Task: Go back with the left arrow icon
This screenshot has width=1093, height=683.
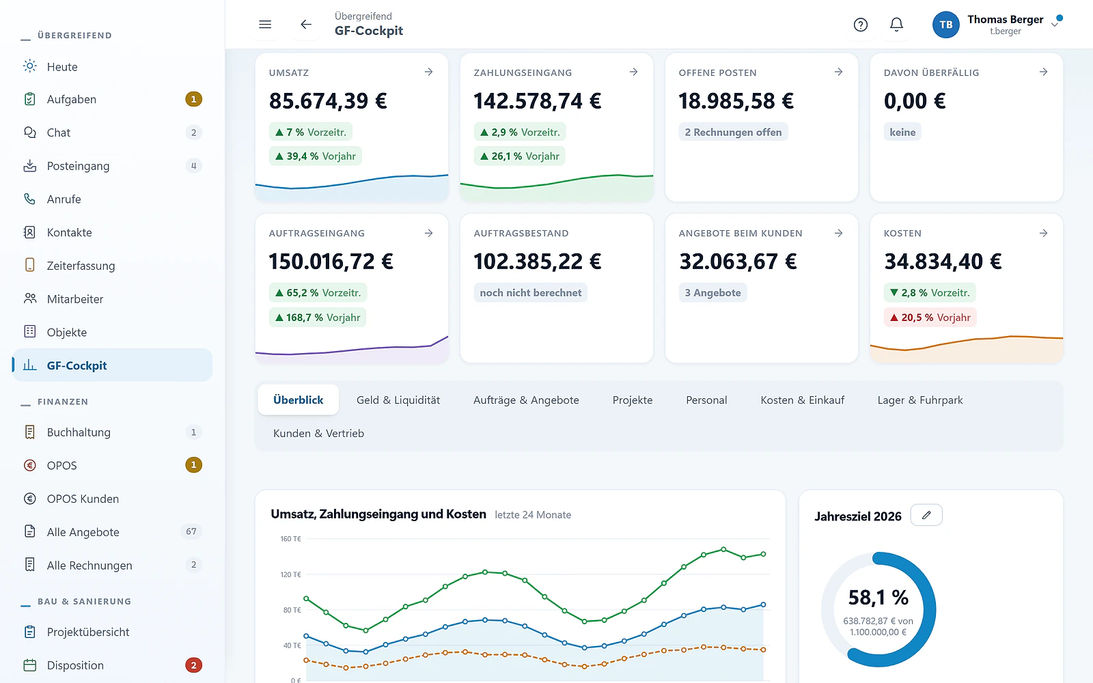Action: pyautogui.click(x=306, y=25)
